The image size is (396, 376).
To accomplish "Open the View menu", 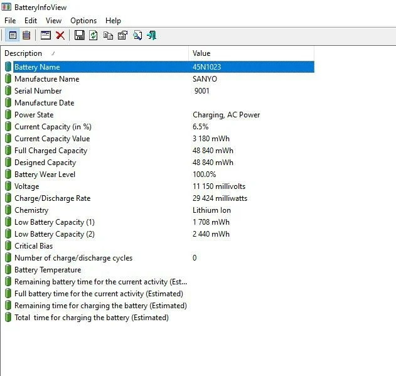I will tap(53, 21).
